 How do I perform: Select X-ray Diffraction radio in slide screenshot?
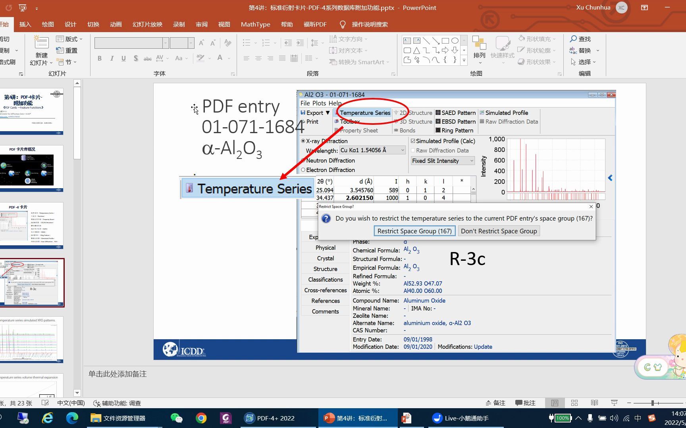pyautogui.click(x=303, y=141)
